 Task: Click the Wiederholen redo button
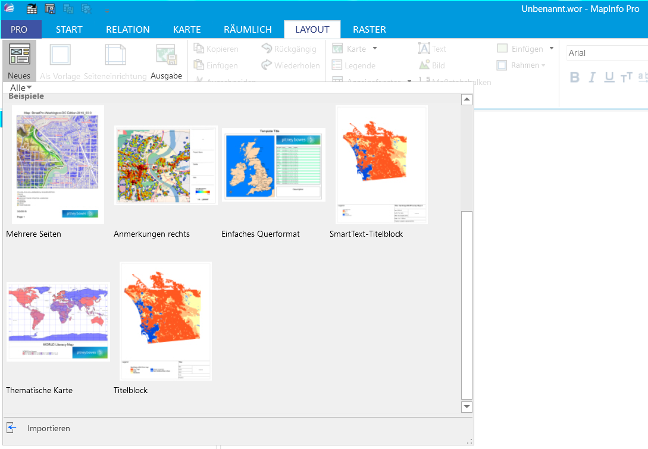[x=290, y=65]
